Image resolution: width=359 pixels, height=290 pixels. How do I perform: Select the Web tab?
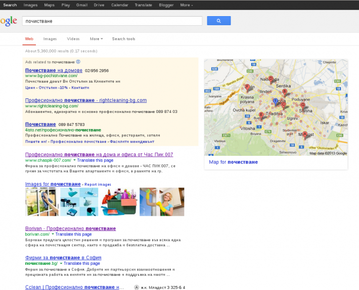coord(29,39)
